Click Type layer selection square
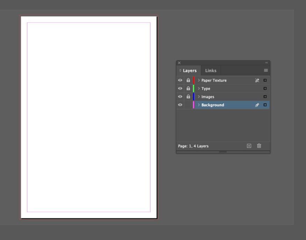 pos(265,89)
